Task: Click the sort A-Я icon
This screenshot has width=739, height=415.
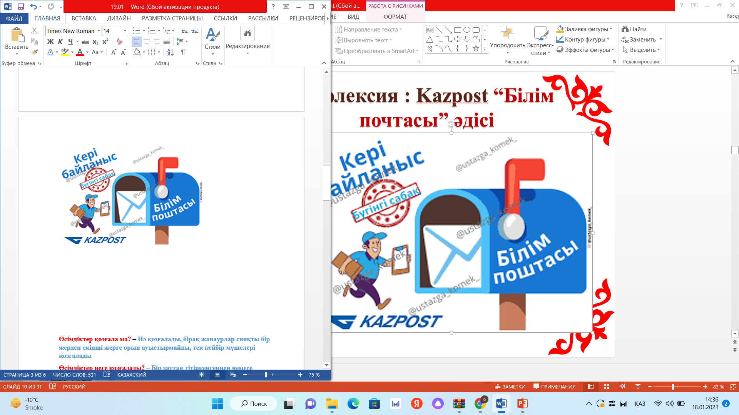Action: 170,52
